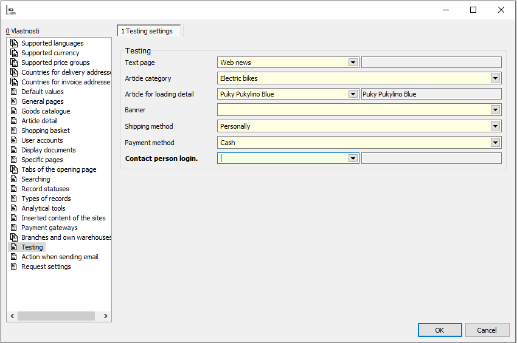Click the icon beside Analytical tools

pos(14,208)
